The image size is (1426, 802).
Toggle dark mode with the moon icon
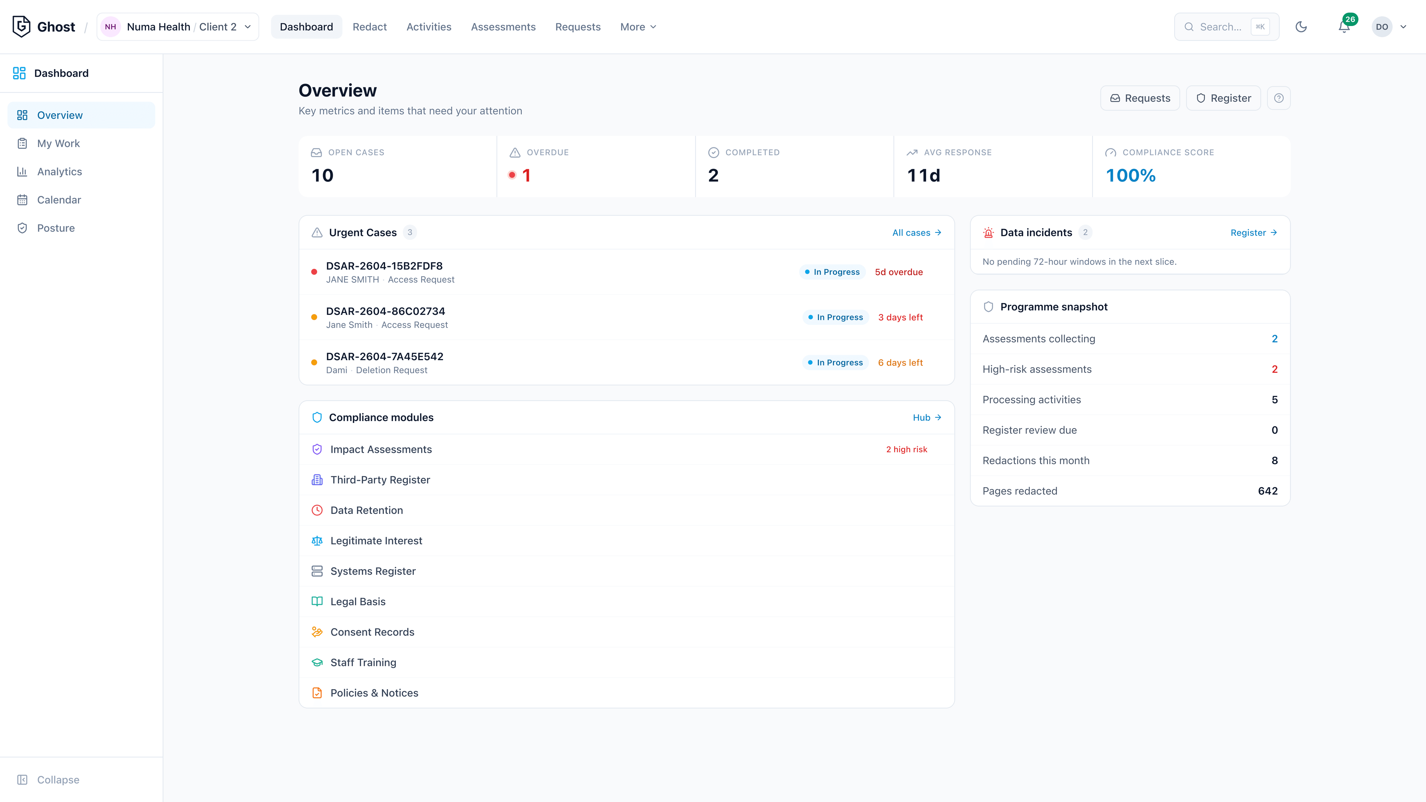coord(1301,27)
